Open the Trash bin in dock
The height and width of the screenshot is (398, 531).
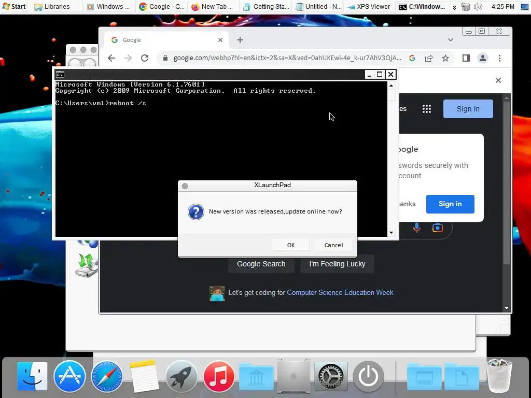point(499,376)
